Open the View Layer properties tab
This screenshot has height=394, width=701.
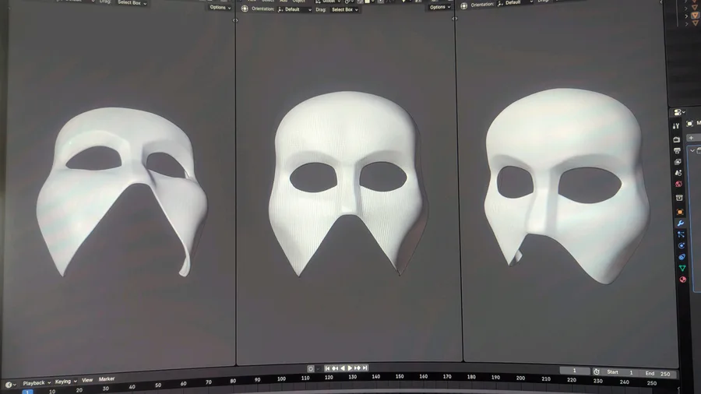[x=678, y=162]
